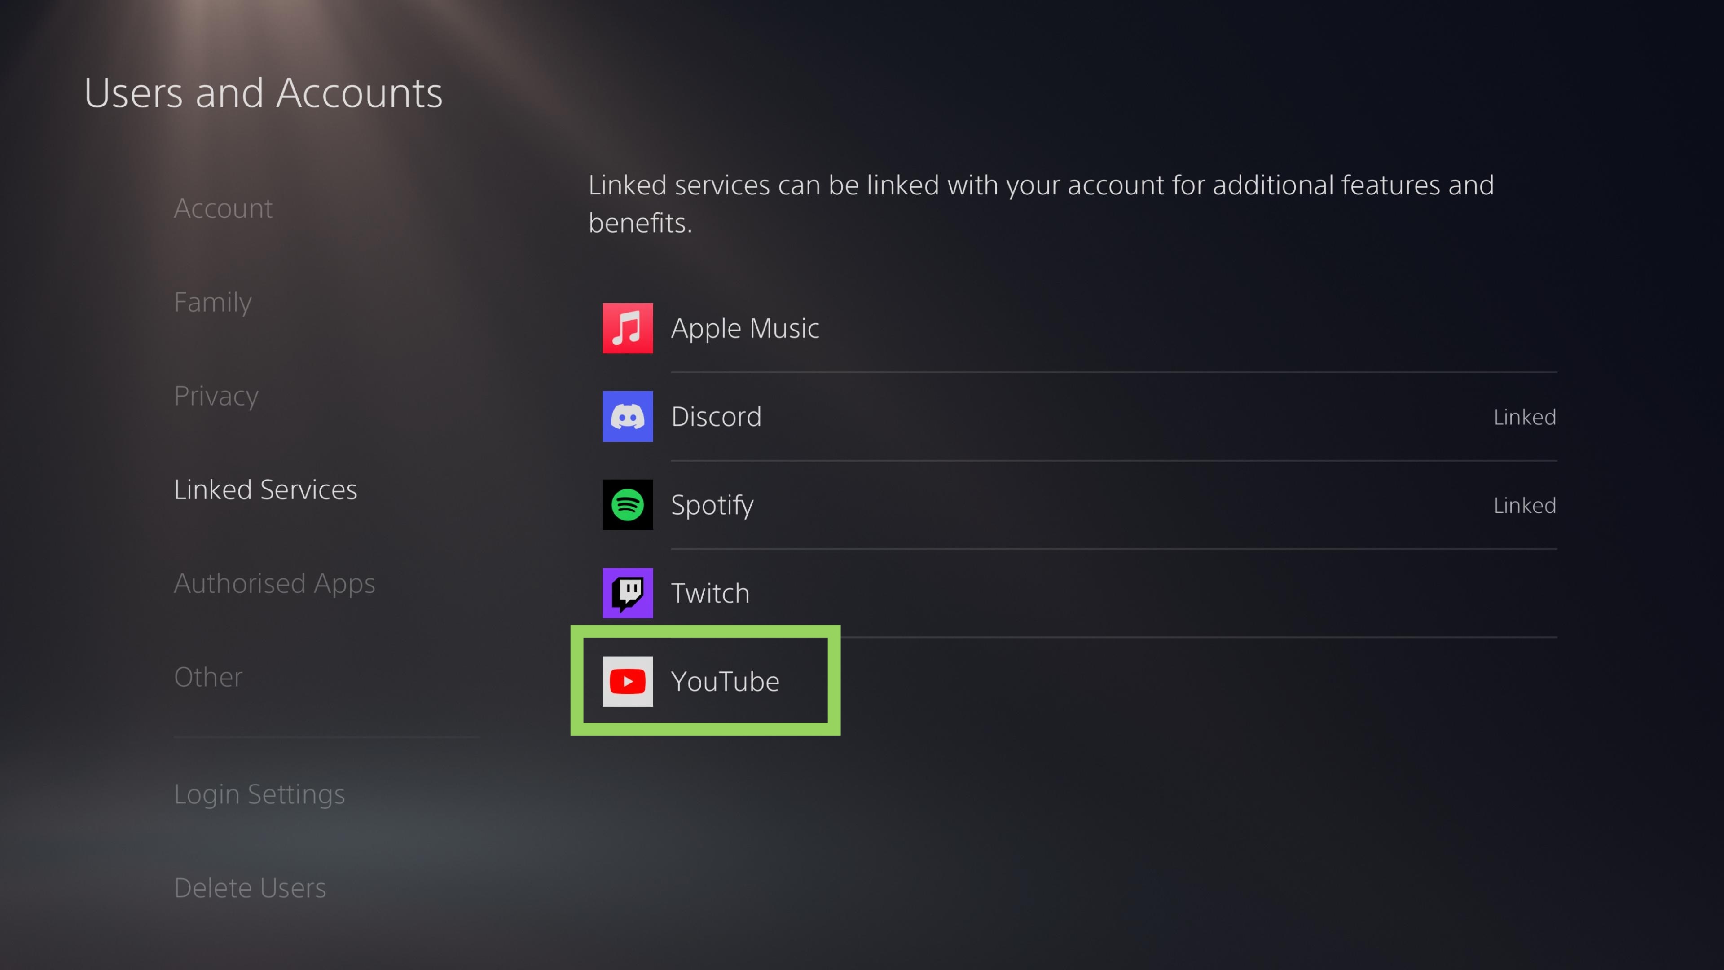This screenshot has width=1724, height=970.
Task: Choose the Spotify service name
Action: pos(712,505)
